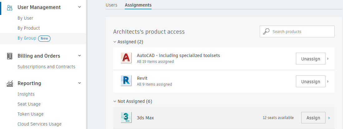The height and width of the screenshot is (129, 343).
Task: Click the magnifier icon in search box
Action: [266, 32]
